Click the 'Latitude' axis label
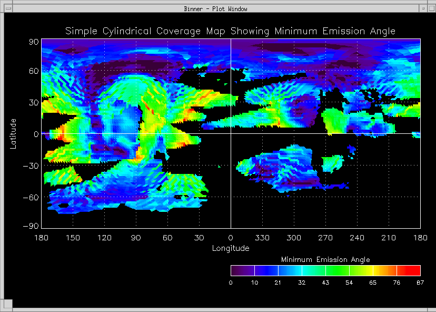This screenshot has height=312, width=436. pos(14,133)
